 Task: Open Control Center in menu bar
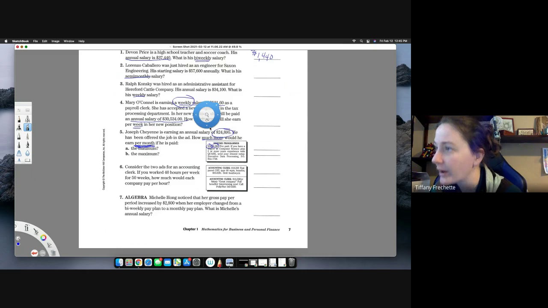coord(368,41)
